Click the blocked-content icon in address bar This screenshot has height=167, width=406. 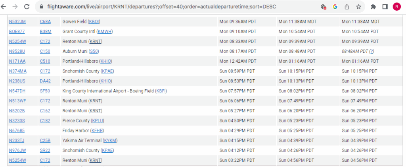(x=324, y=7)
